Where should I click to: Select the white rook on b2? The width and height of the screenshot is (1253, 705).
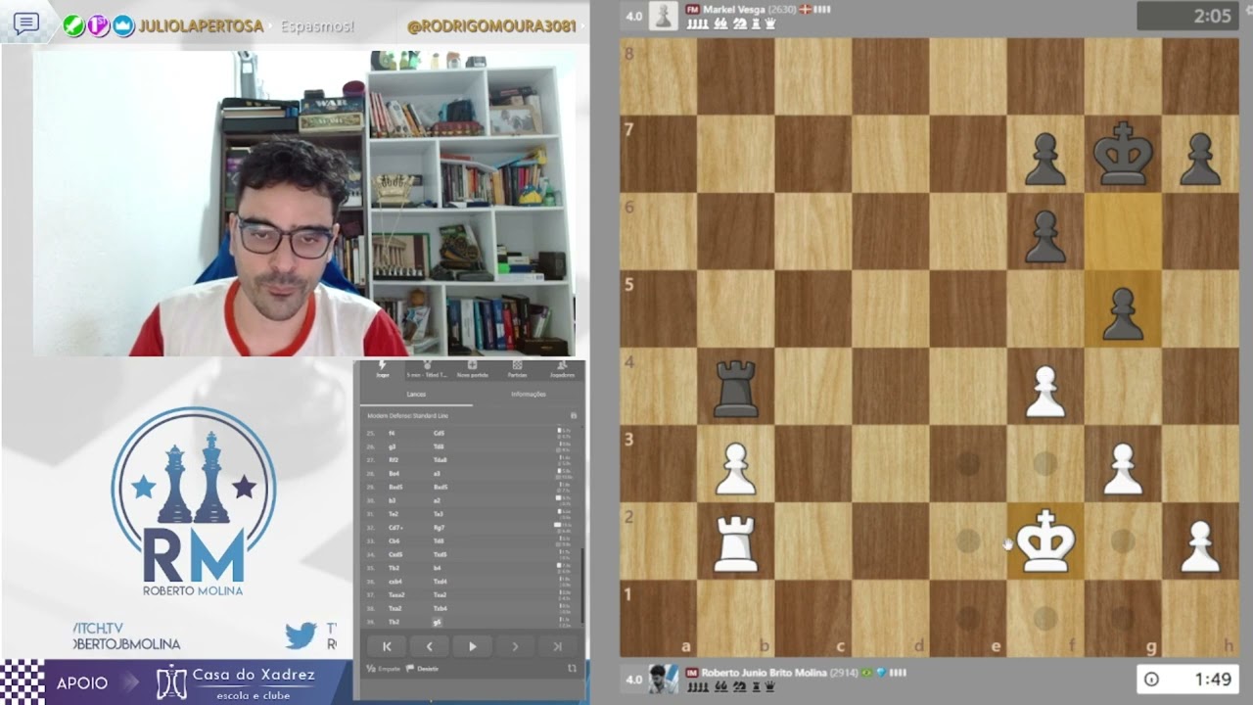click(x=735, y=541)
